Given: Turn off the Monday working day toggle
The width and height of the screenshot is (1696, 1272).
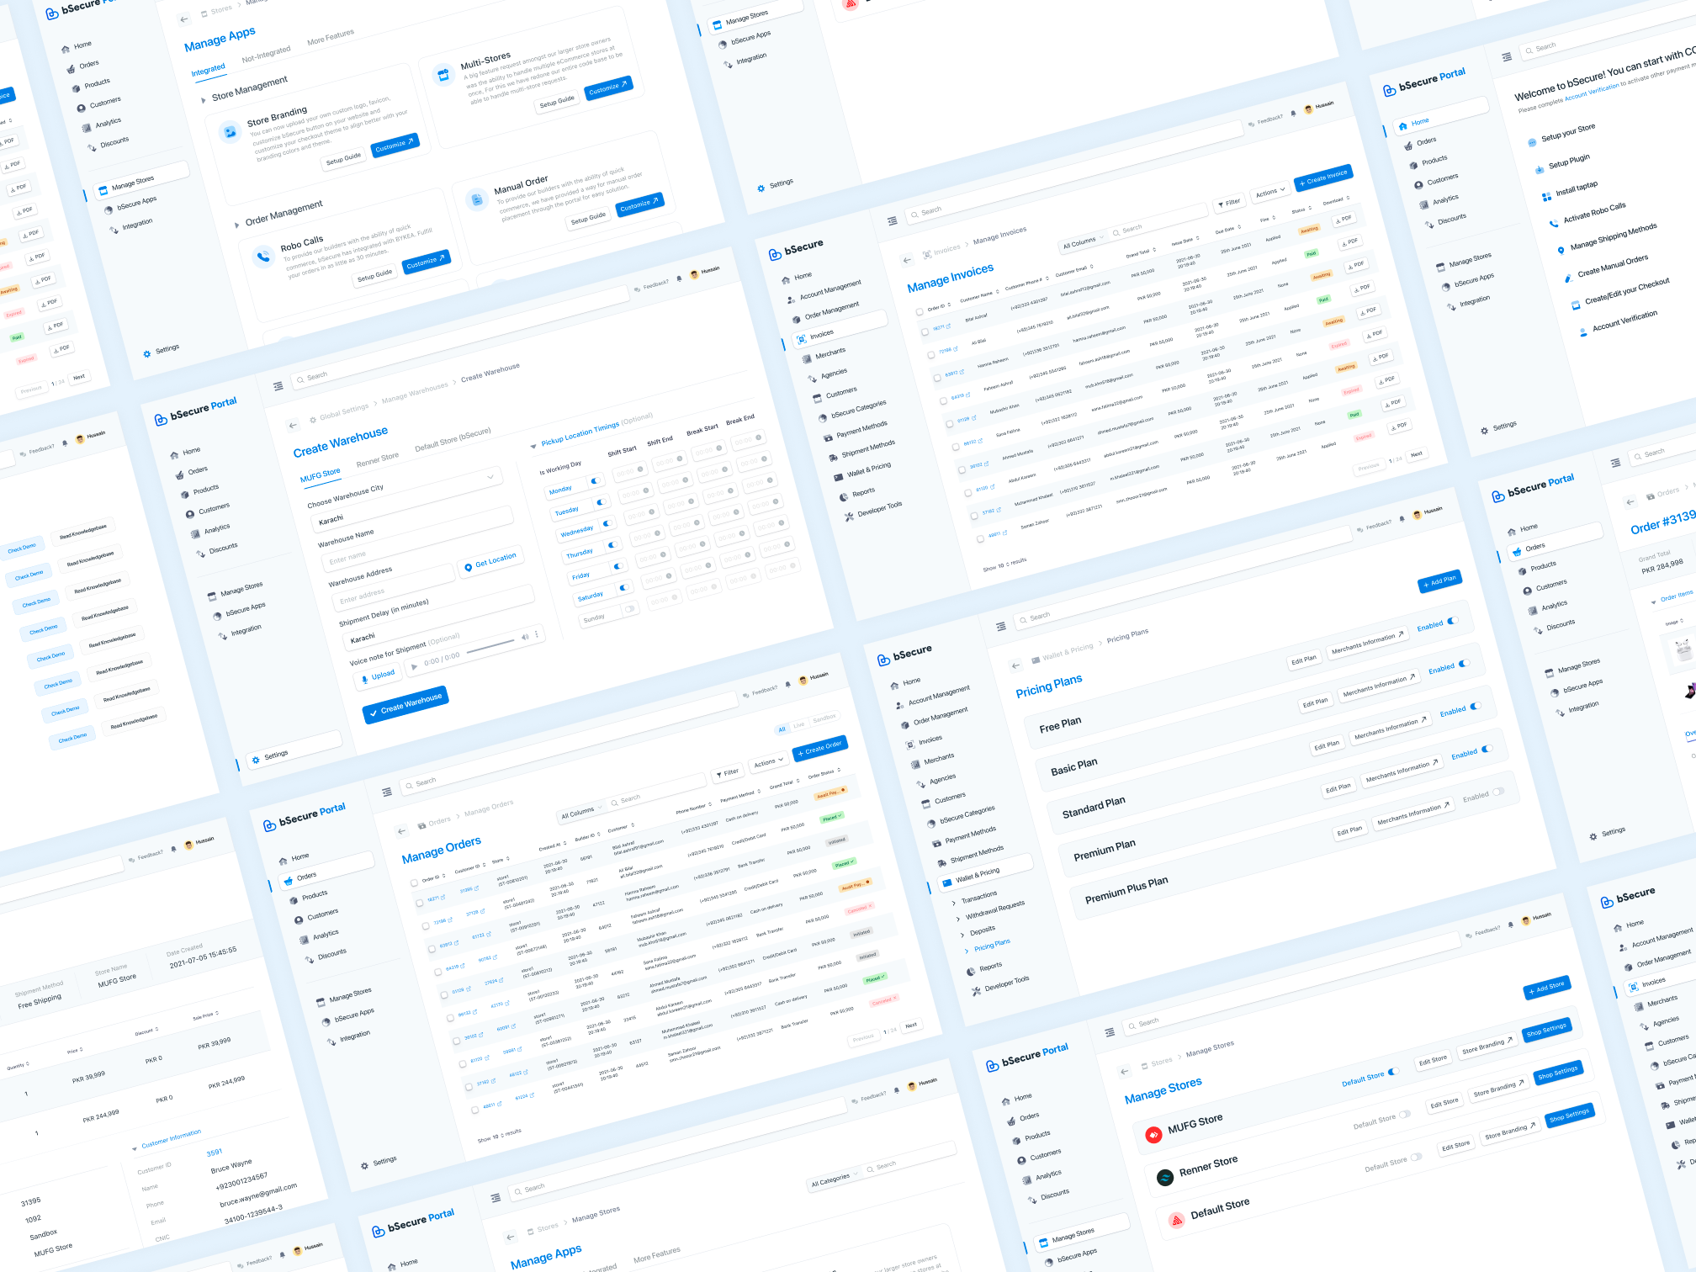Looking at the screenshot, I should click(x=596, y=481).
